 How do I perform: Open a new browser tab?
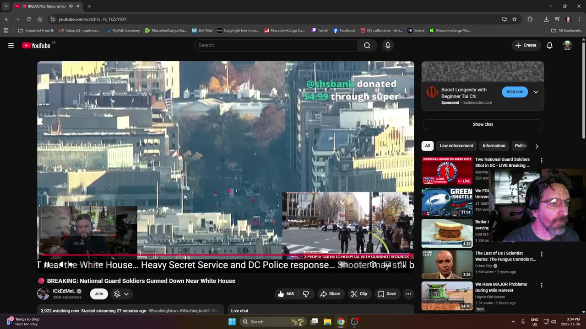[89, 6]
